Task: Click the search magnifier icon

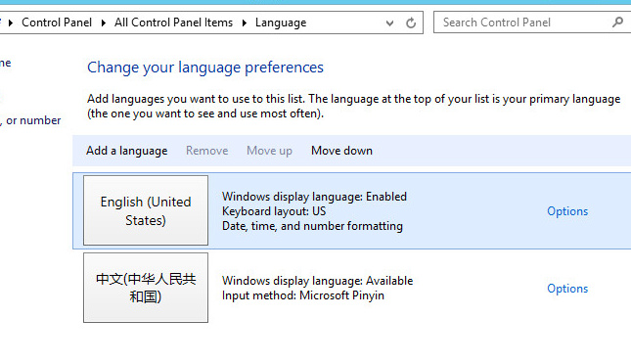Action: (x=617, y=23)
